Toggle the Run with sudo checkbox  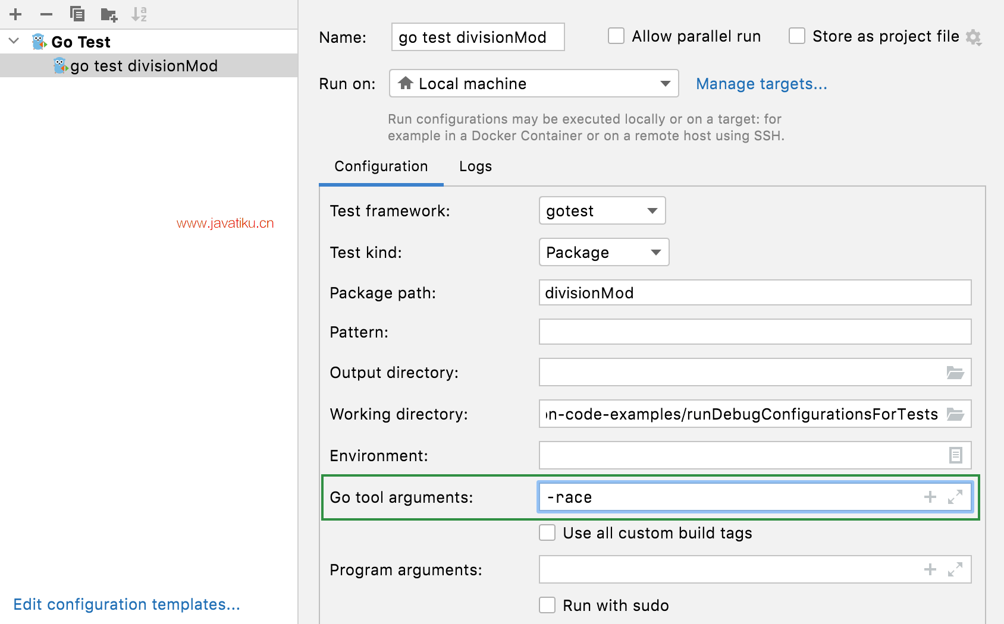click(x=547, y=606)
